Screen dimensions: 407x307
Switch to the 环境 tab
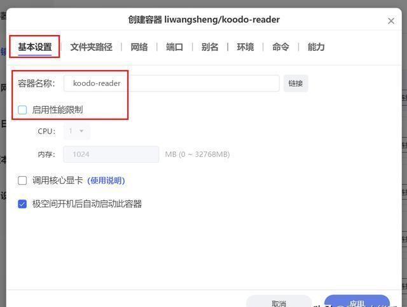pyautogui.click(x=245, y=47)
